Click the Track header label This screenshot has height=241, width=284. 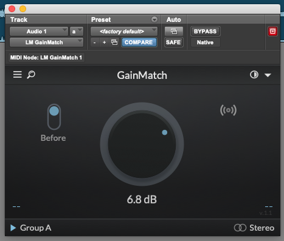tap(19, 19)
